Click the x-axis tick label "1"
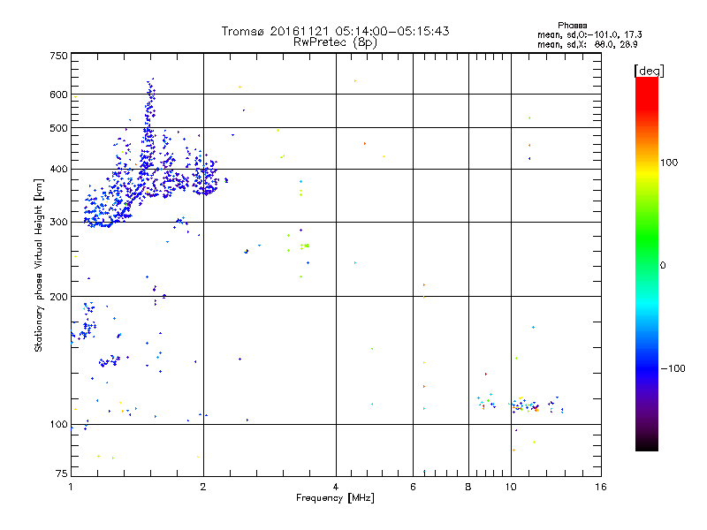Viewport: 707px width, 530px height. 71,487
